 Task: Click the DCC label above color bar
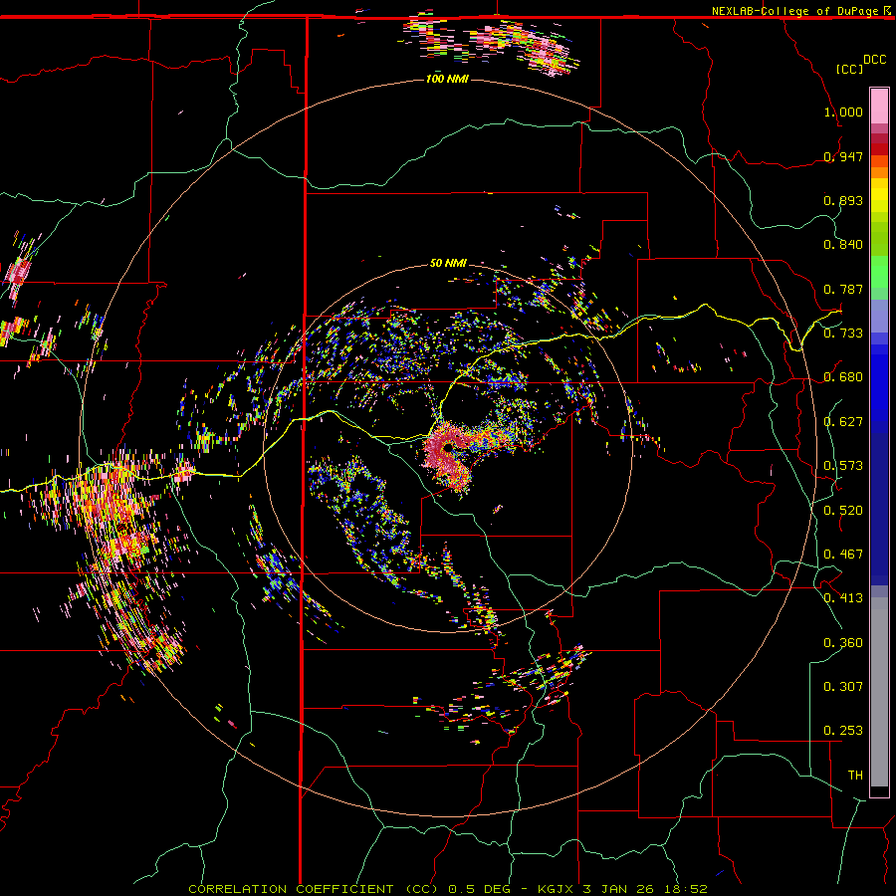coord(874,60)
